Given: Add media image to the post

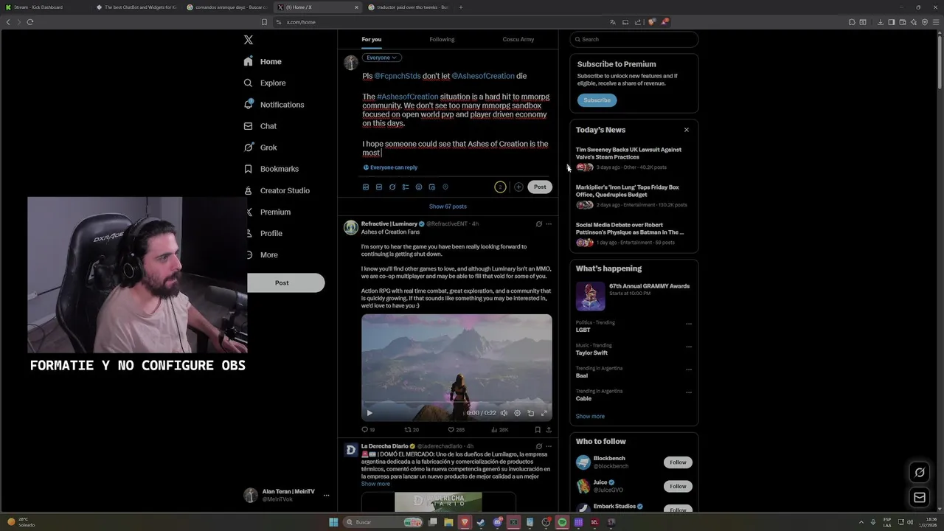Looking at the screenshot, I should pos(366,187).
